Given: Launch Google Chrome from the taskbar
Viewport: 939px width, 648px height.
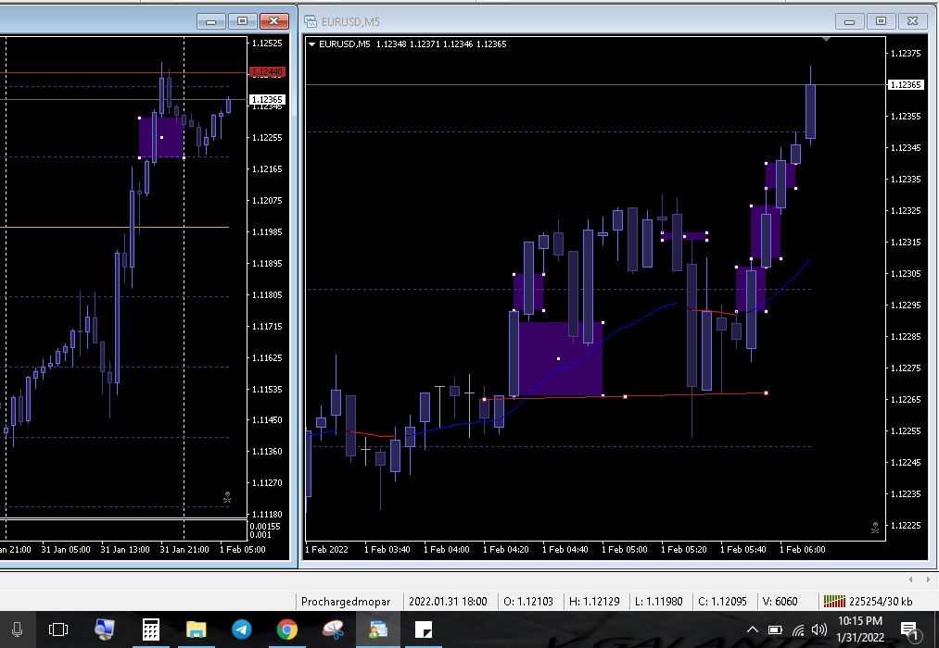Looking at the screenshot, I should (x=287, y=629).
